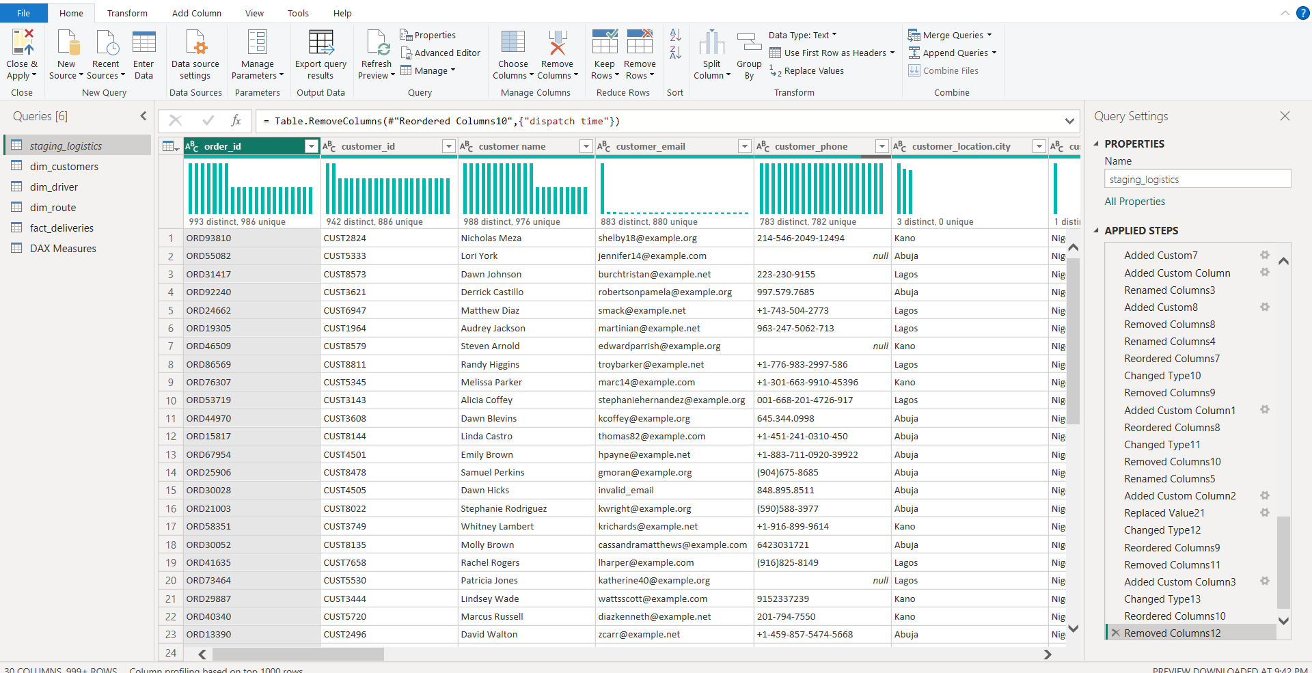Sort ascending with A-Z icon

(676, 35)
